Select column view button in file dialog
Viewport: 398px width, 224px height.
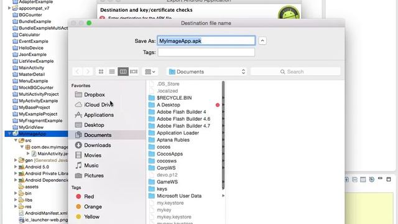click(x=123, y=72)
